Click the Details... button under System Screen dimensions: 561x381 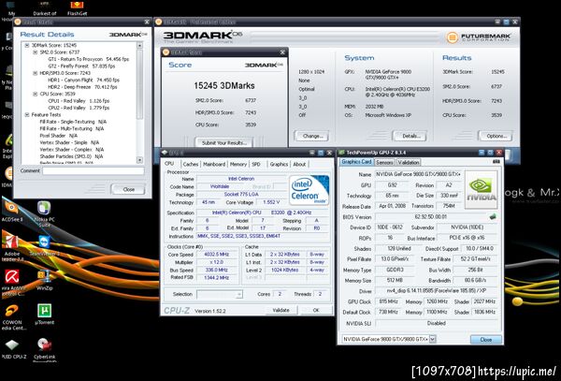click(x=411, y=136)
